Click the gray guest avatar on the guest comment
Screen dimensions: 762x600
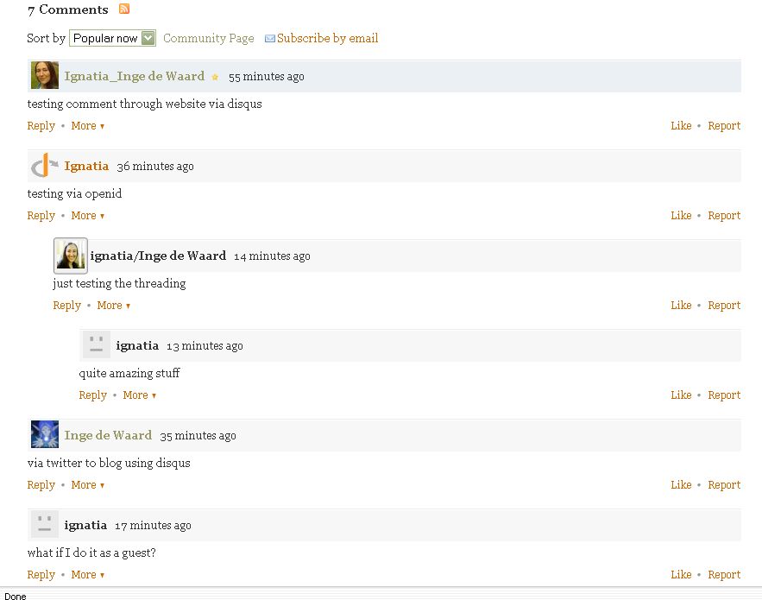[x=45, y=525]
